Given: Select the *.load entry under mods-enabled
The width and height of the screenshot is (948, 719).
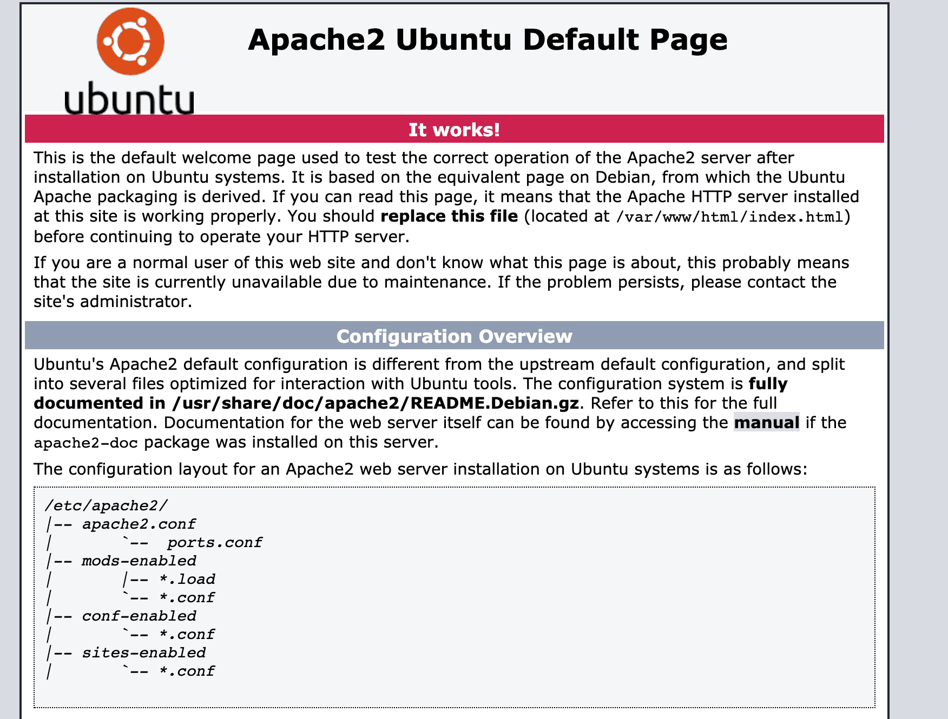Looking at the screenshot, I should 187,579.
